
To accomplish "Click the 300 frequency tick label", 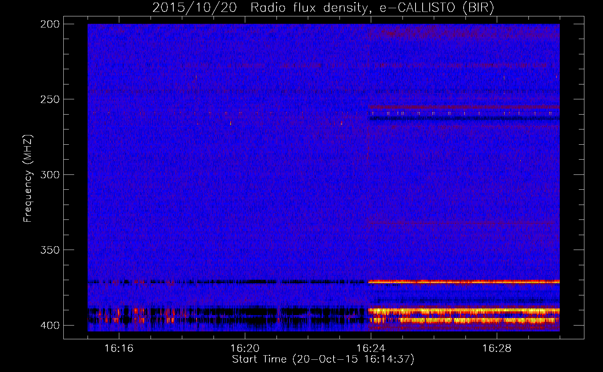I will 50,174.
